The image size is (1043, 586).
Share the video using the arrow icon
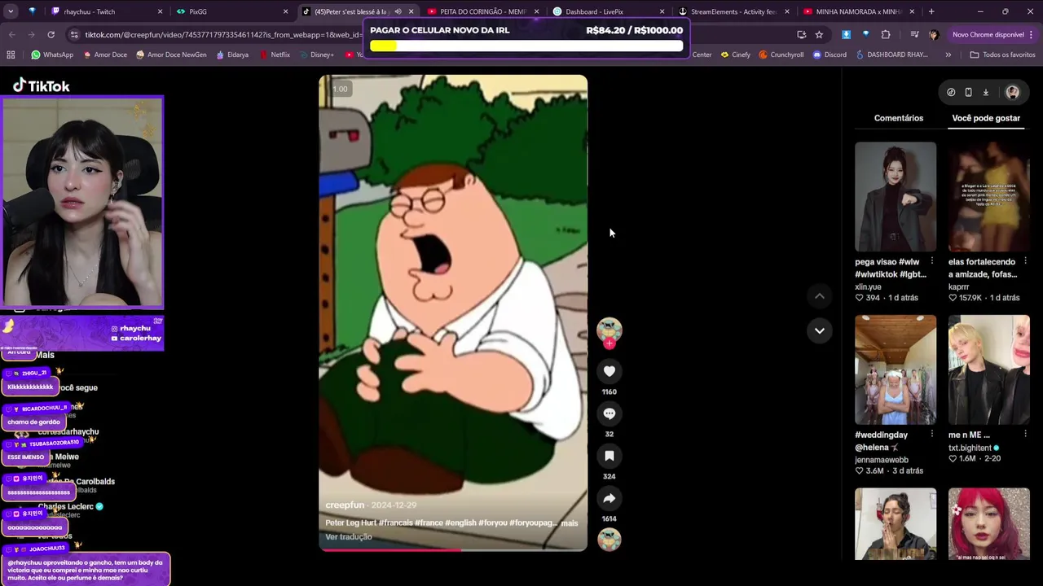click(609, 498)
